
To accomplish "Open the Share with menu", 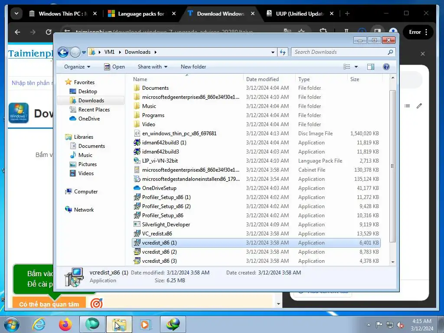I will 152,67.
